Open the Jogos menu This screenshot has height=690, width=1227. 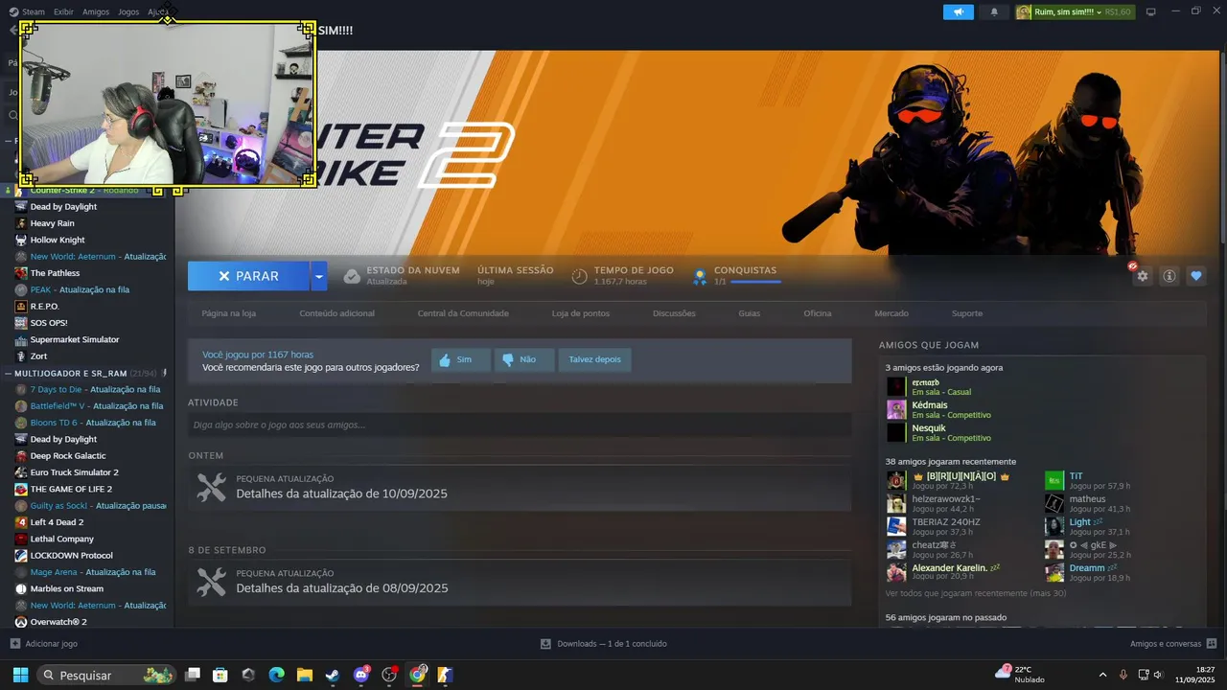(x=128, y=11)
